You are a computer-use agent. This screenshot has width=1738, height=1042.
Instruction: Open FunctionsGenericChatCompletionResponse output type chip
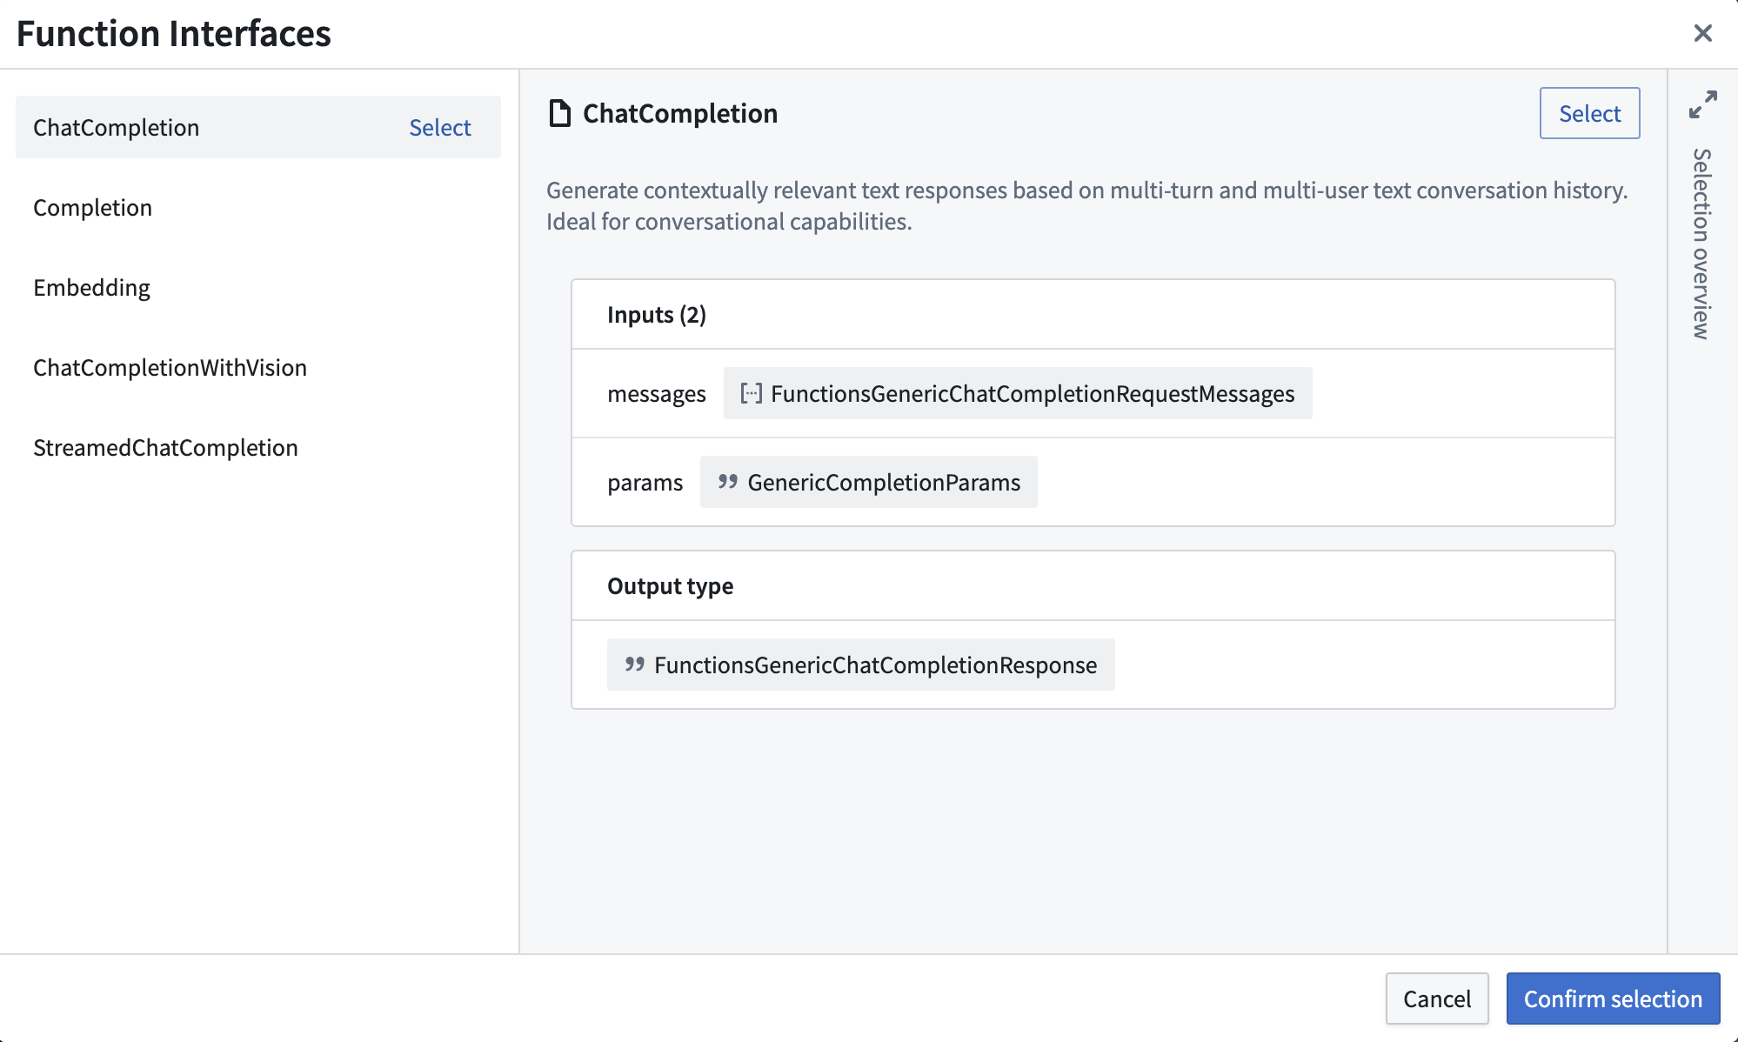[860, 665]
